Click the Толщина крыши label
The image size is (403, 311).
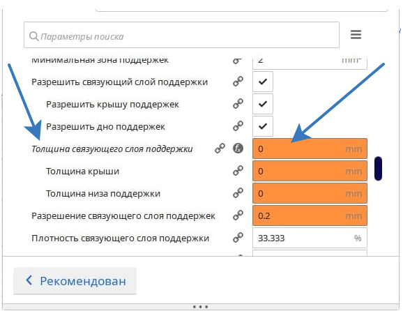82,171
